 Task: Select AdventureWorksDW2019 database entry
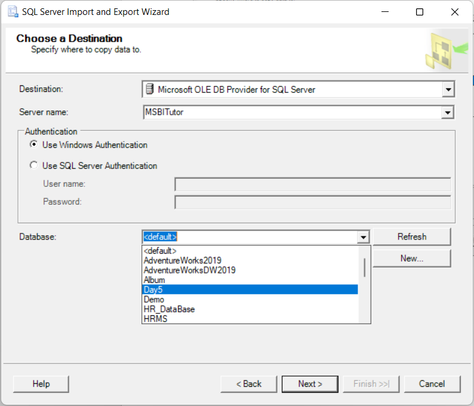250,270
